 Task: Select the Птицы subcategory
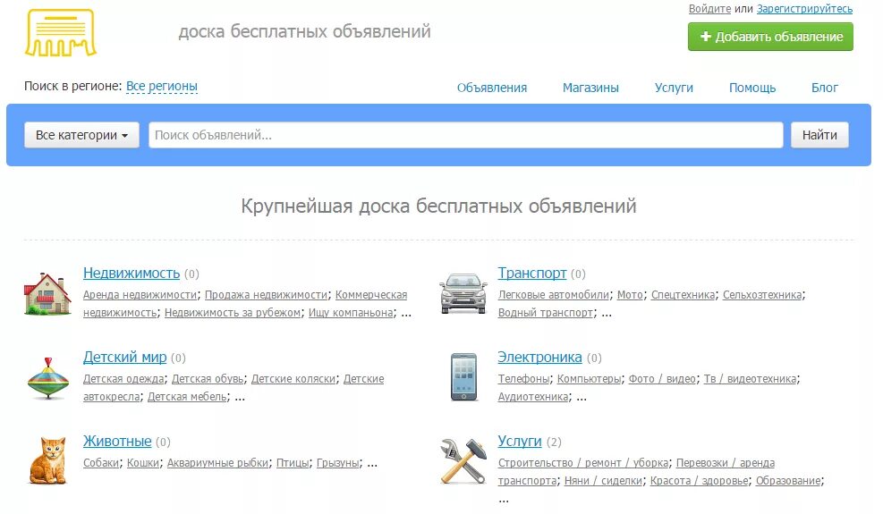pyautogui.click(x=293, y=463)
